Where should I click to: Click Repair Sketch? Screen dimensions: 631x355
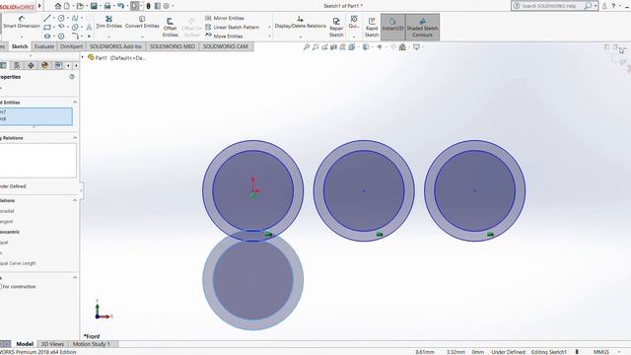pos(336,28)
